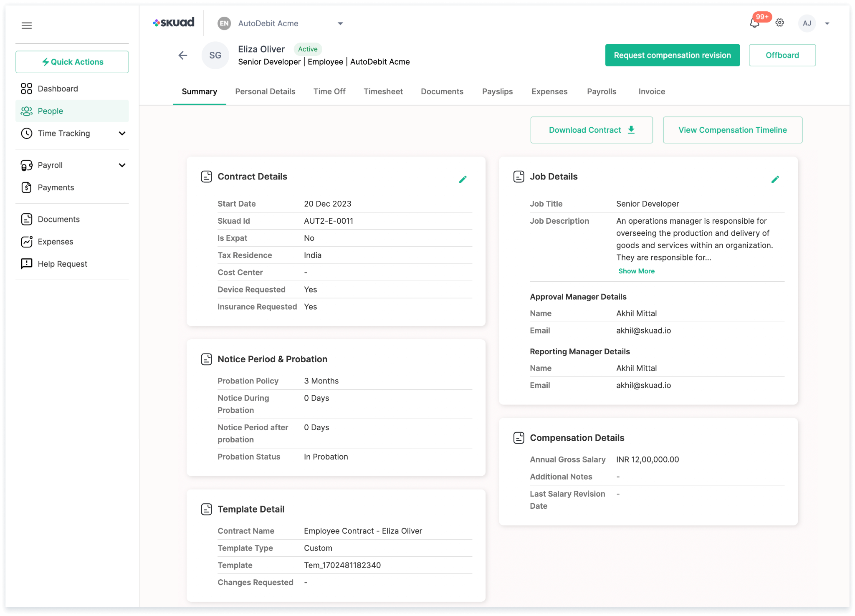Switch to the Payslips tab

[x=497, y=91]
